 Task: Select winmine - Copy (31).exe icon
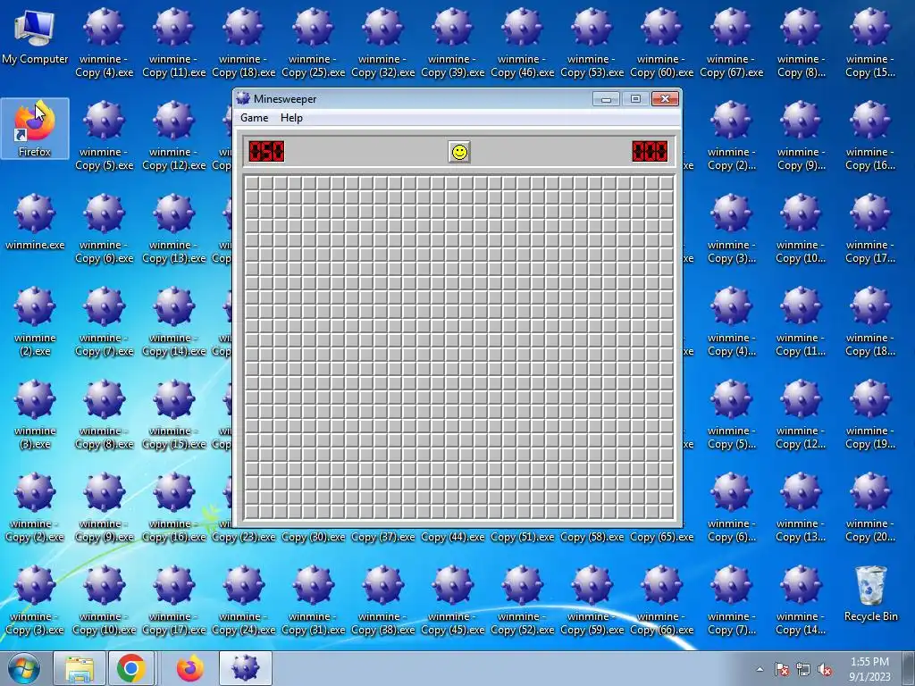(x=314, y=601)
